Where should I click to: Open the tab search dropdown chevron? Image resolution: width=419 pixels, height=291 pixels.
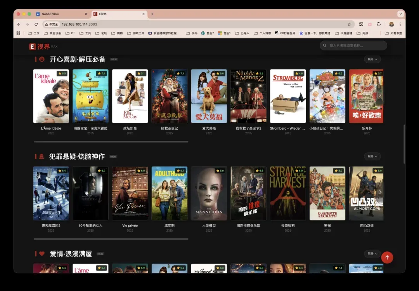(x=400, y=14)
